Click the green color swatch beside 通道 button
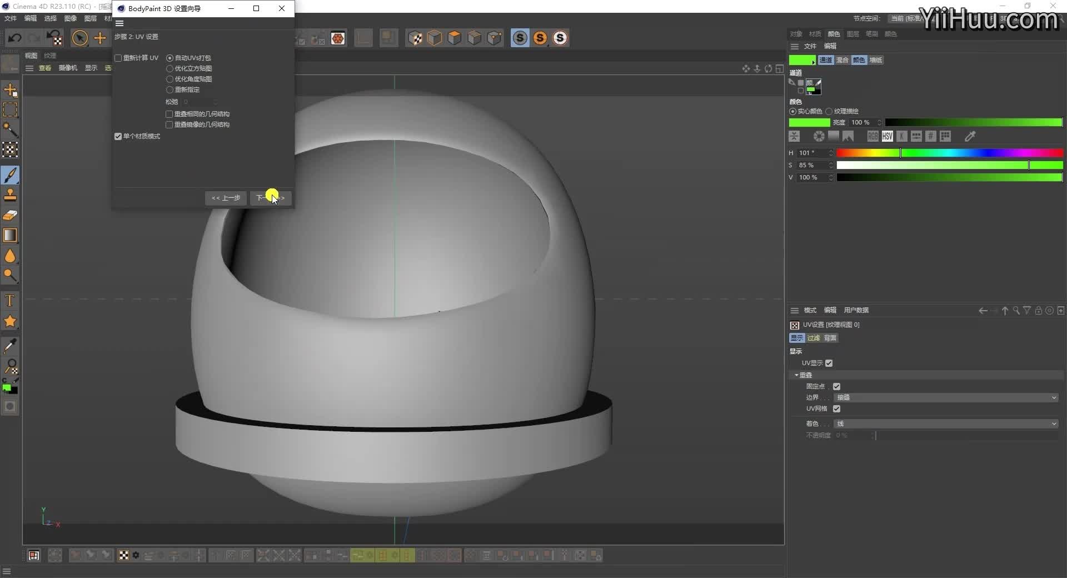 click(x=802, y=60)
